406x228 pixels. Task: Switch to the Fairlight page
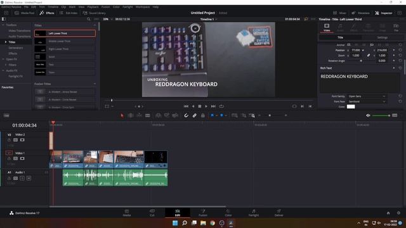pos(254,213)
